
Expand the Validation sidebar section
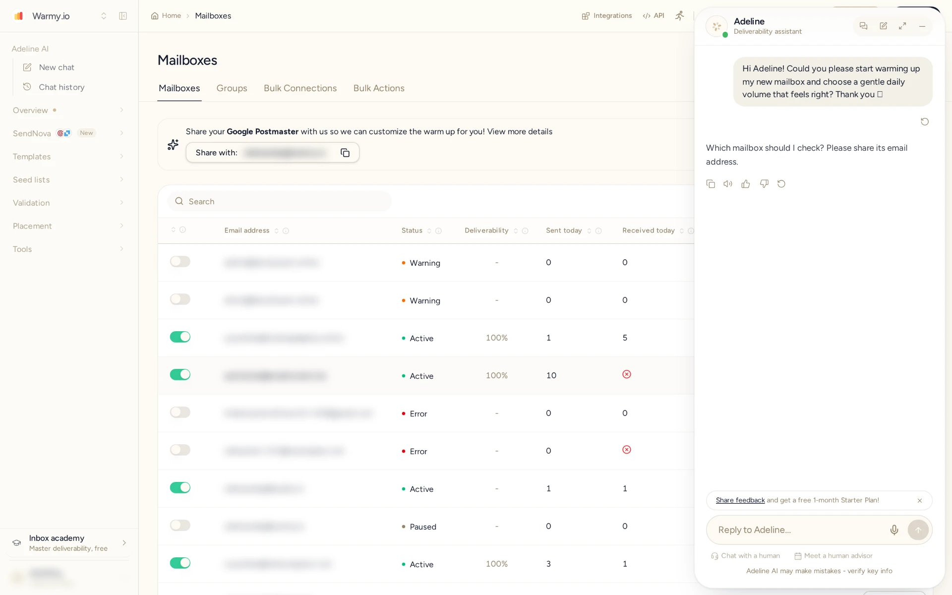[68, 203]
